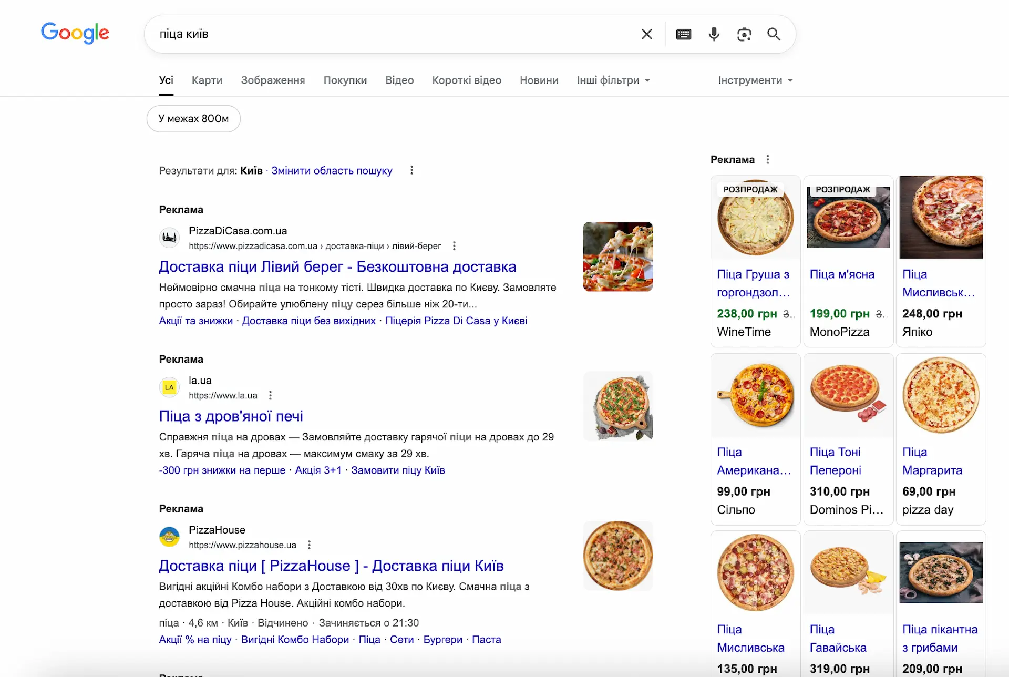The height and width of the screenshot is (677, 1009).
Task: Click the PizzaHouse site favicon
Action: (169, 537)
